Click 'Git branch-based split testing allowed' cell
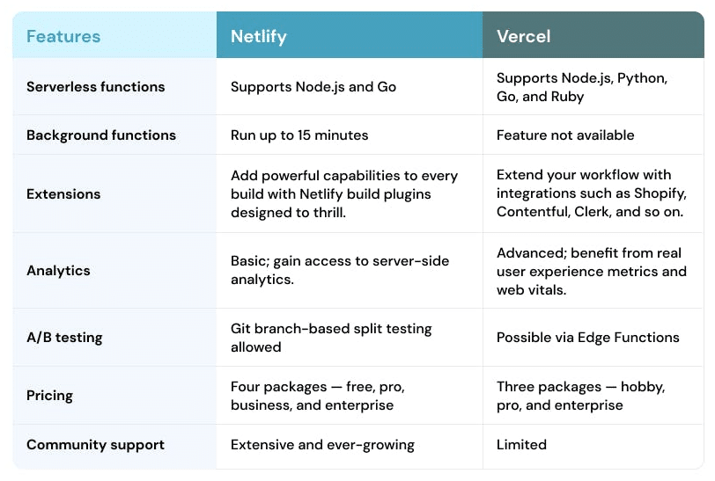Image resolution: width=715 pixels, height=481 pixels. [330, 338]
